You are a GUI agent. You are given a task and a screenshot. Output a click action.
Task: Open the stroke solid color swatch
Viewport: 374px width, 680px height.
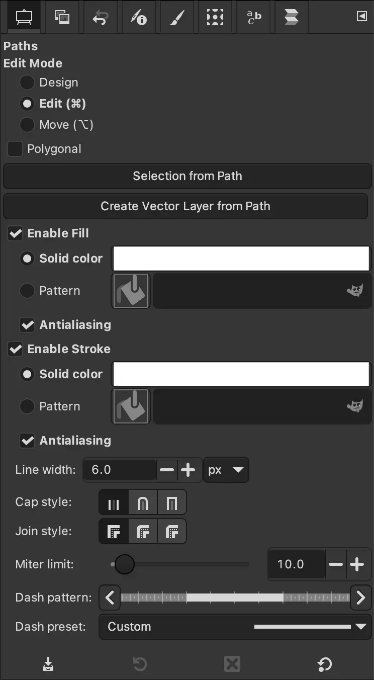tap(241, 374)
